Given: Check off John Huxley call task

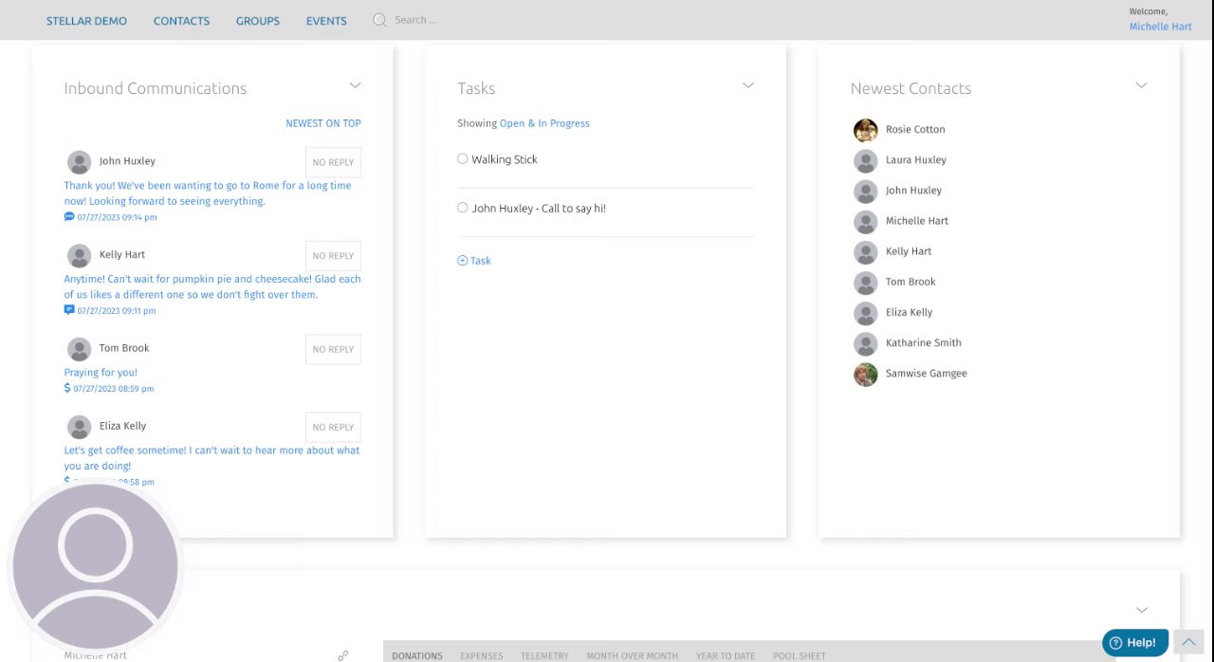Looking at the screenshot, I should [463, 208].
